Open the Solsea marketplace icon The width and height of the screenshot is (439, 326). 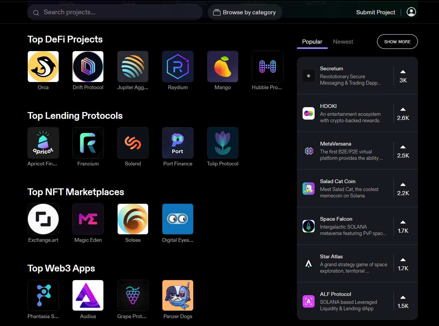point(133,219)
